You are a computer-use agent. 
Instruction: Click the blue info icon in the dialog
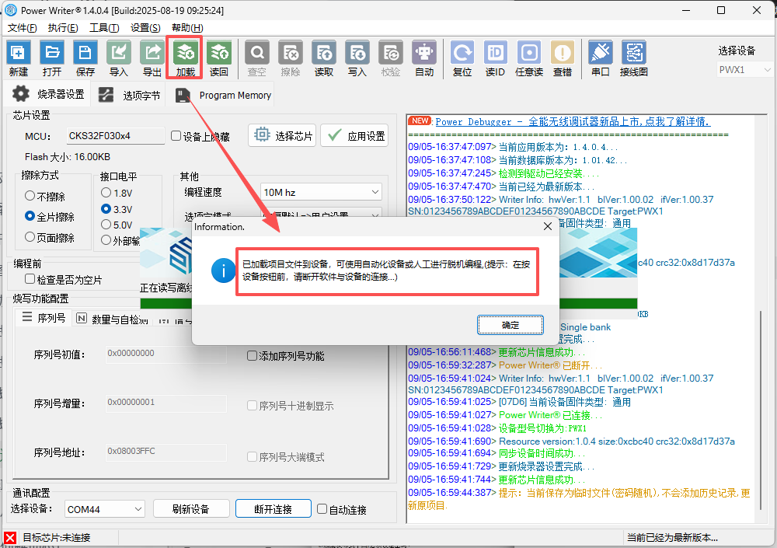224,271
